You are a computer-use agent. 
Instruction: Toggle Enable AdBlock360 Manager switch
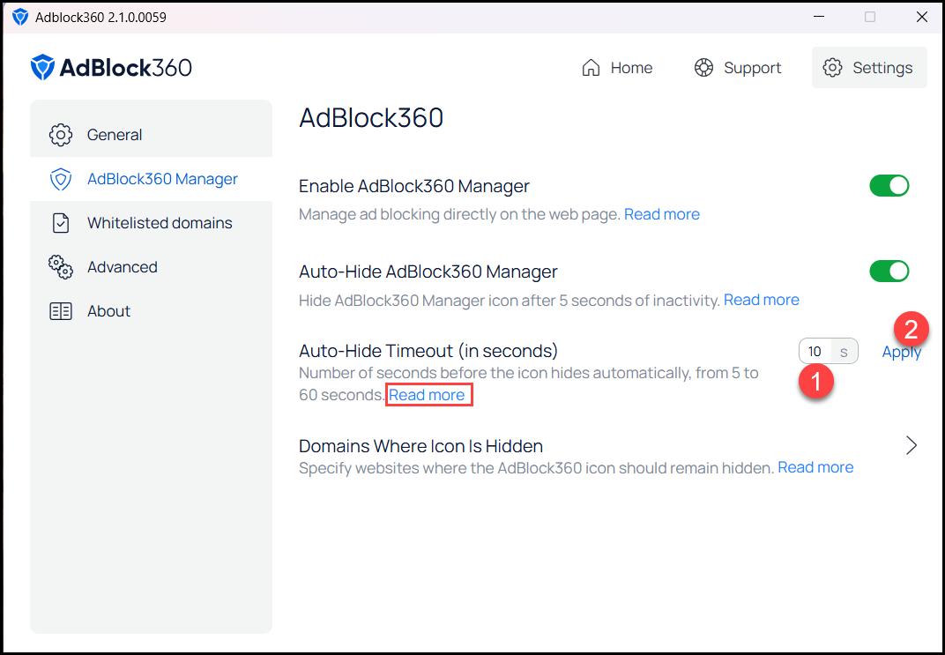tap(889, 186)
